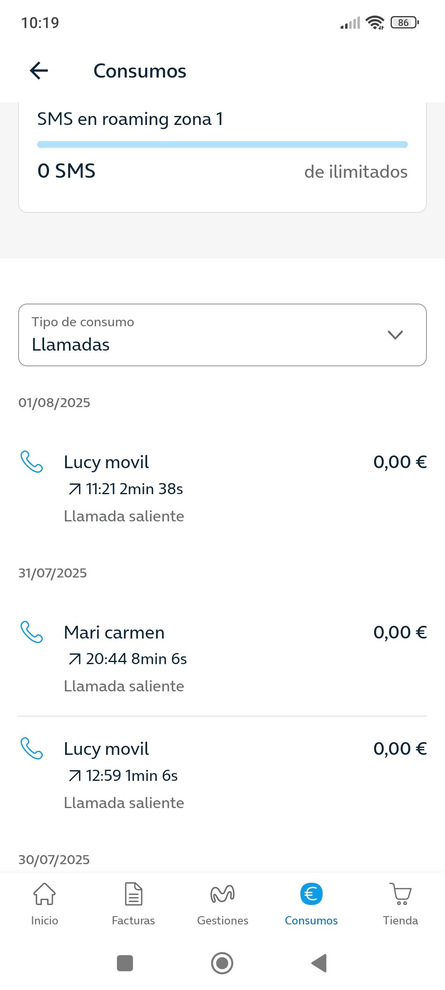This screenshot has width=445, height=990.
Task: Tap phone icon for 12:59 Lucy movil call
Action: (x=32, y=748)
